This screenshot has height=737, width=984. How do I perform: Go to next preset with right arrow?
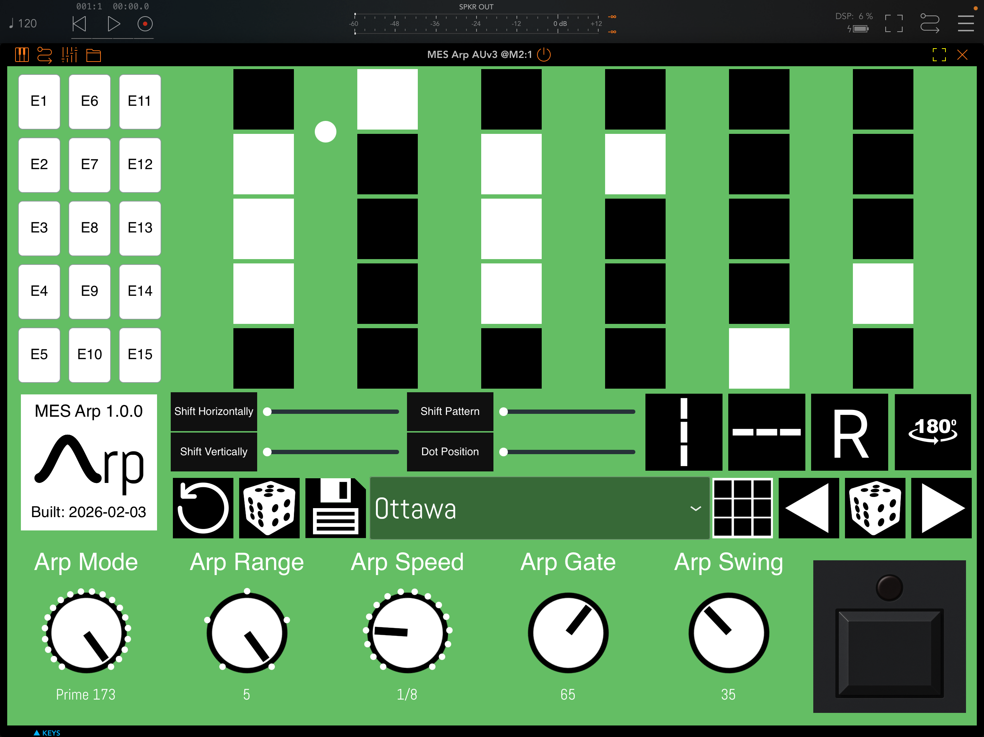coord(941,508)
